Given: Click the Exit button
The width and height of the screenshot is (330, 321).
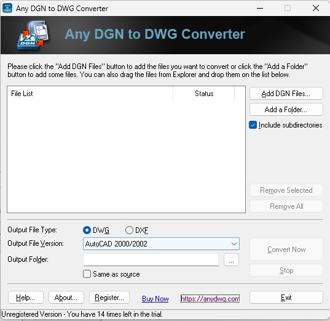Looking at the screenshot, I should tap(286, 298).
